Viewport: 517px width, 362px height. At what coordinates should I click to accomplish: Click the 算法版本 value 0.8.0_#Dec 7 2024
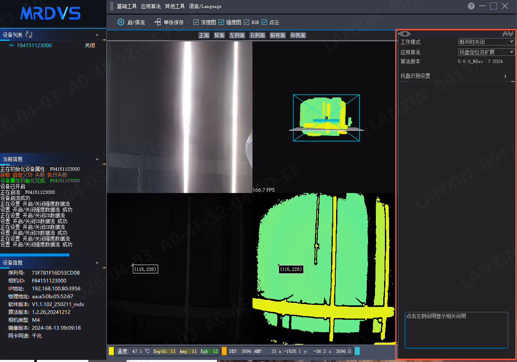coord(480,61)
